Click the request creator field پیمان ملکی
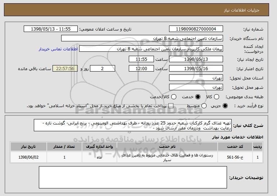277x196 pixels. click(151, 49)
